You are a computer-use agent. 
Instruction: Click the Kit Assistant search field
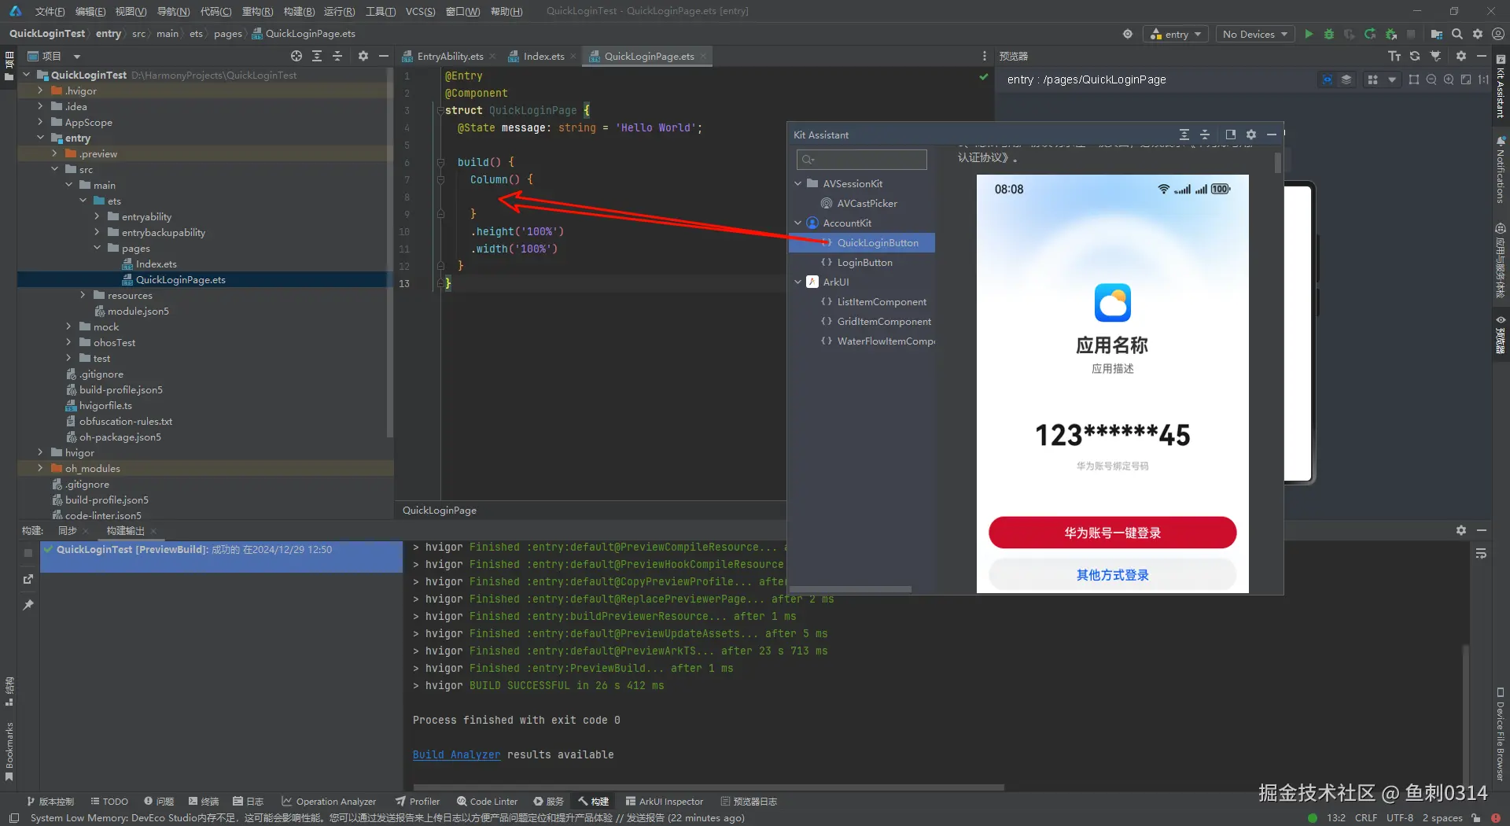862,160
